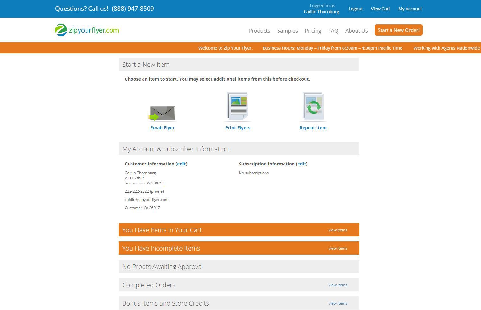The height and width of the screenshot is (310, 481).
Task: Click the Print Flyers document icon
Action: click(x=238, y=107)
